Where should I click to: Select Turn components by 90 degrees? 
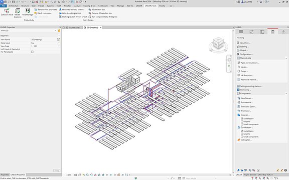(x=103, y=16)
